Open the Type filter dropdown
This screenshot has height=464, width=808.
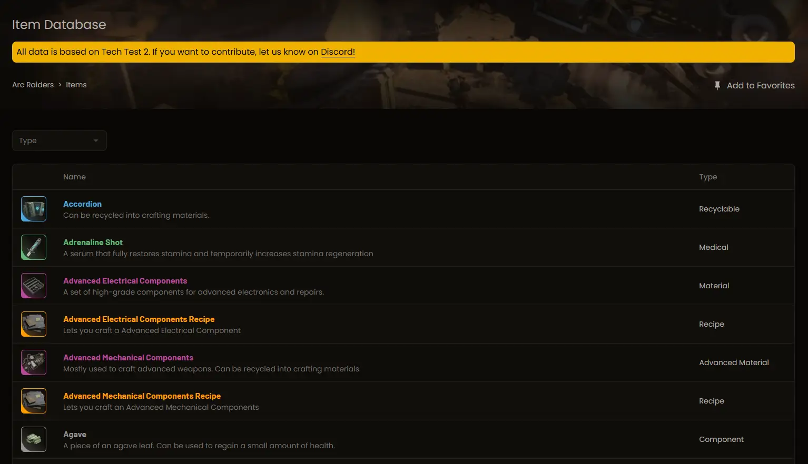coord(59,140)
